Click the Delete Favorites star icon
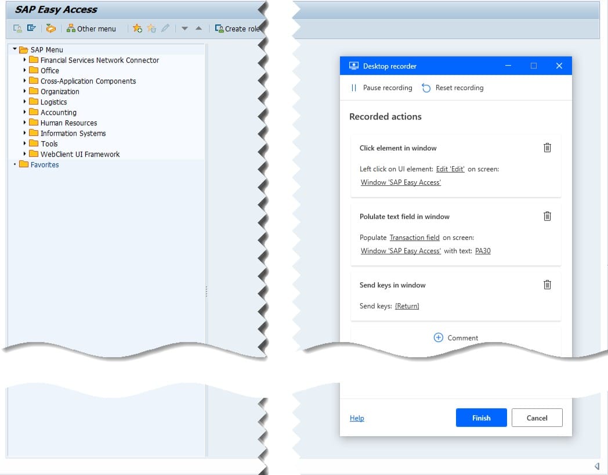This screenshot has height=475, width=608. tap(151, 28)
